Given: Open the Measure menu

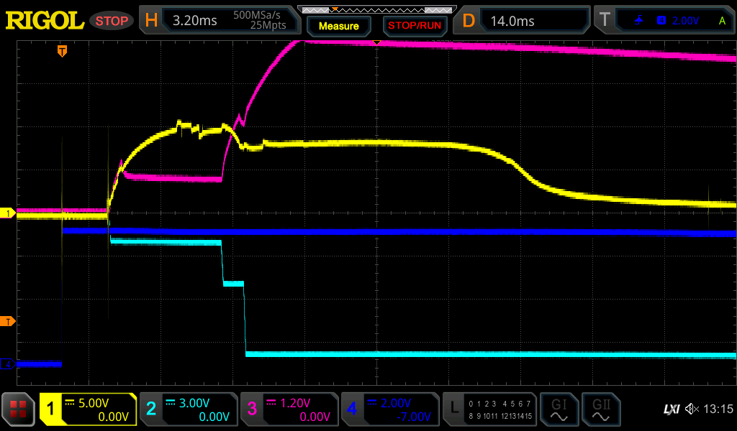Looking at the screenshot, I should pyautogui.click(x=338, y=26).
